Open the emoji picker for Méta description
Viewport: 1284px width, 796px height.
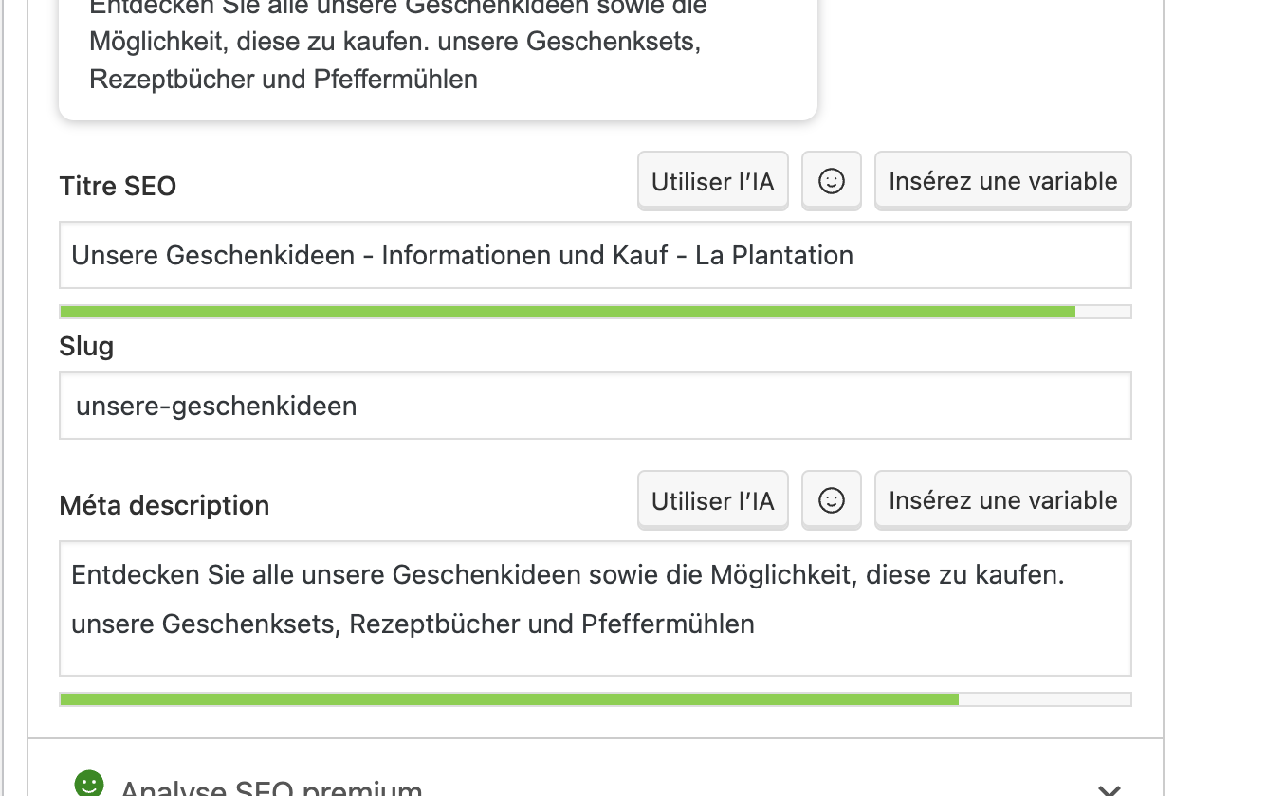click(831, 499)
